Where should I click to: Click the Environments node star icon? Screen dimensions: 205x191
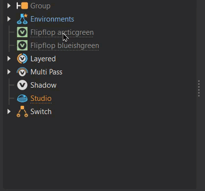[x=22, y=19]
